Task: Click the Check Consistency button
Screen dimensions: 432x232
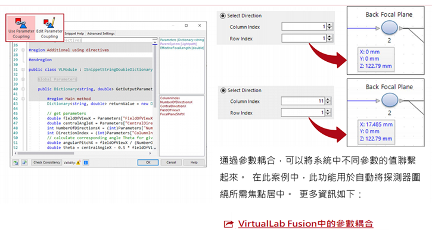Action: [46, 162]
